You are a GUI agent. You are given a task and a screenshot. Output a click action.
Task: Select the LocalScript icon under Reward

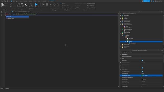(129, 43)
